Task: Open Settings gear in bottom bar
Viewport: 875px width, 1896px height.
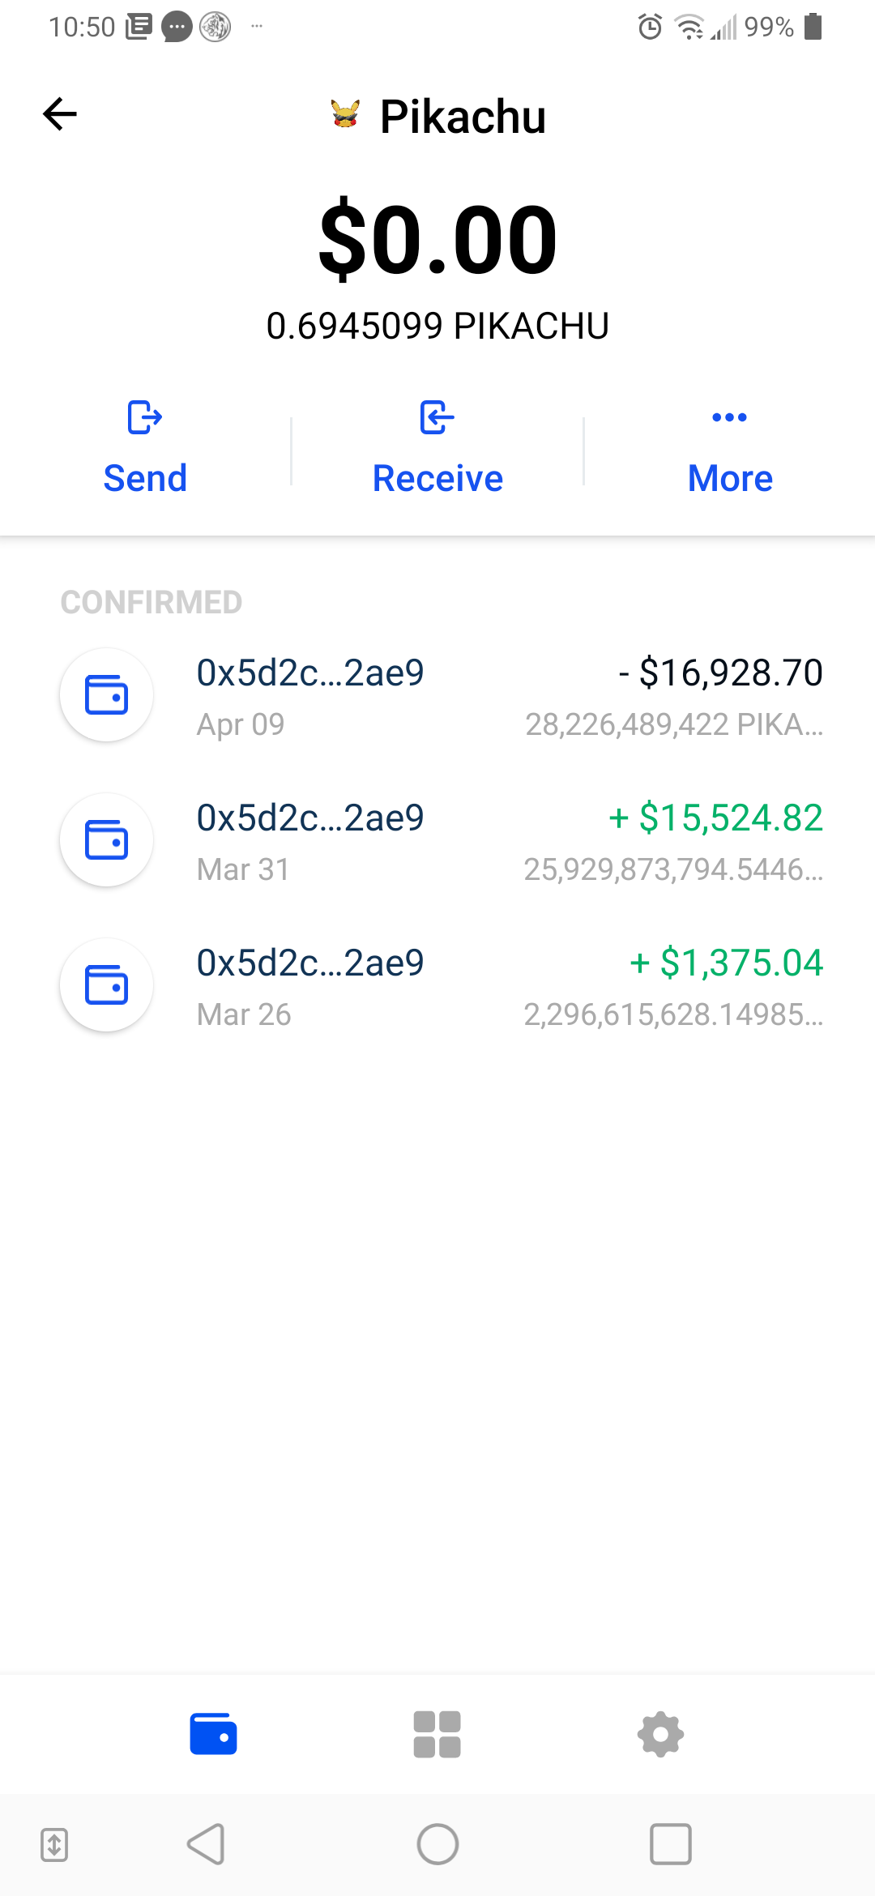Action: pos(661,1734)
